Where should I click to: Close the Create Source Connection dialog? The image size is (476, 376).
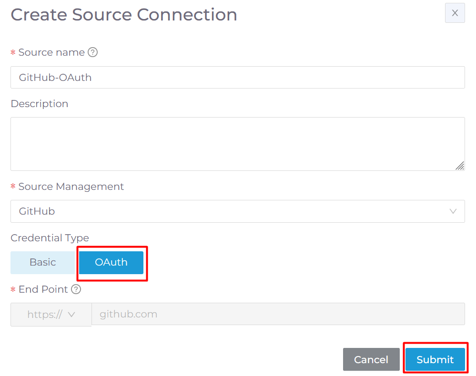click(x=454, y=13)
